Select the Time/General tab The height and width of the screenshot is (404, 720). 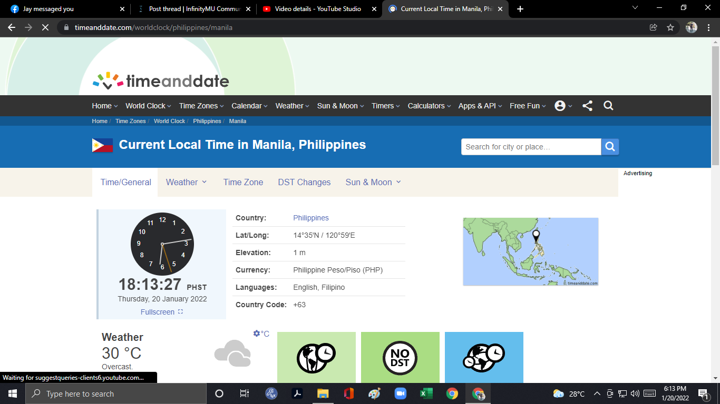(125, 183)
